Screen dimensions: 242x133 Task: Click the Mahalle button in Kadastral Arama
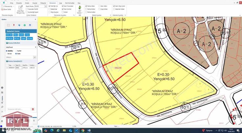15,34
